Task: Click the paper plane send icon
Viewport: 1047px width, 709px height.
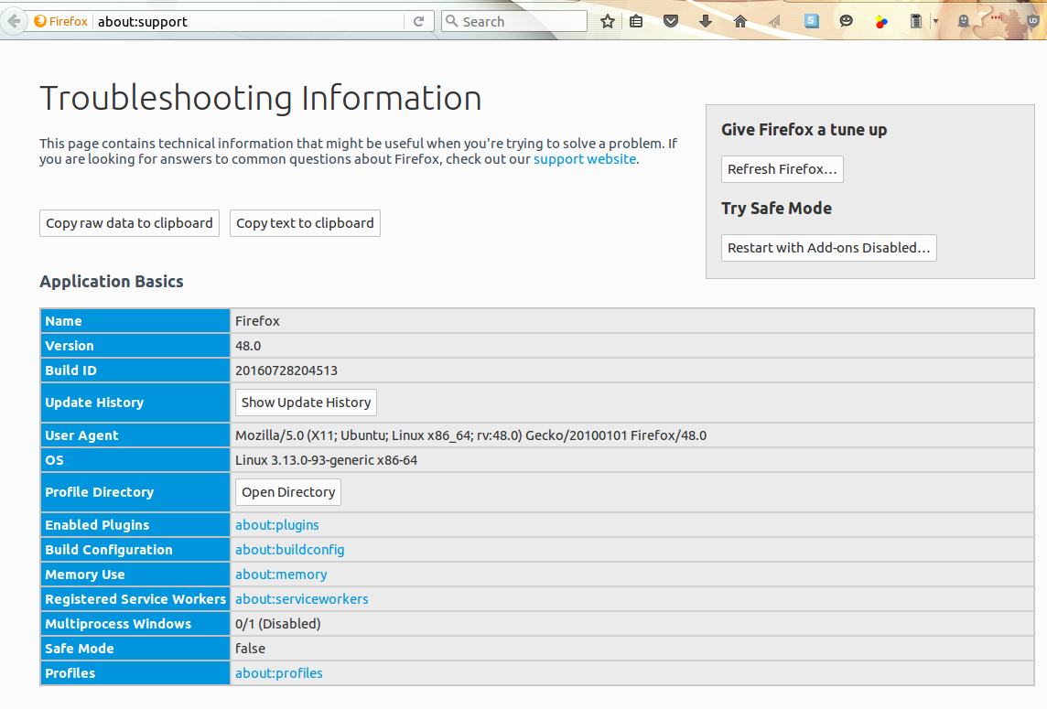Action: click(774, 21)
